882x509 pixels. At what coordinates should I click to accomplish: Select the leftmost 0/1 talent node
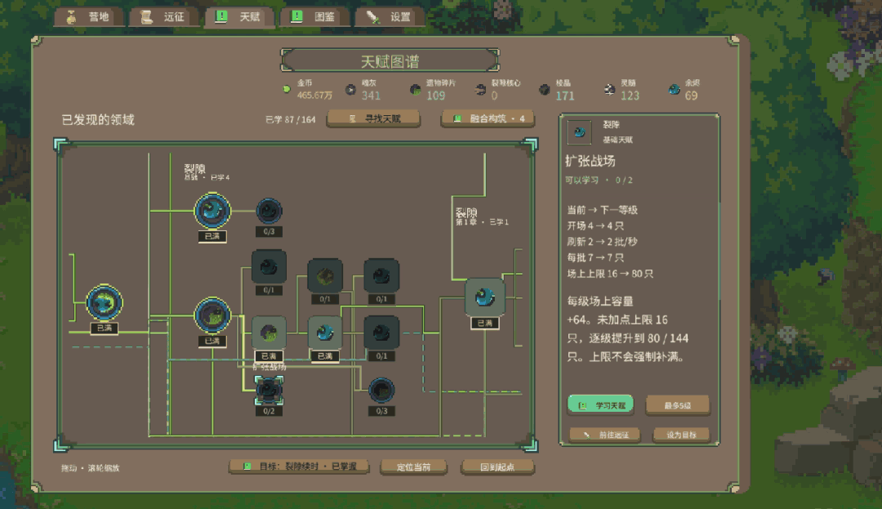point(269,267)
